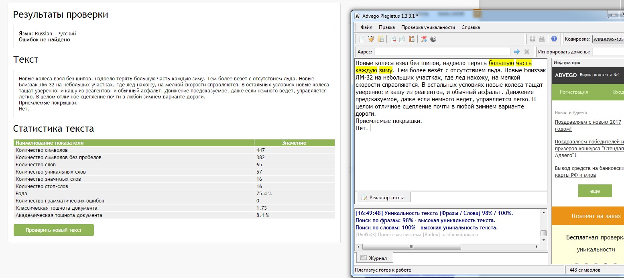Click the log scrollbar up arrow
Viewport: 624px width, 278px height.
pos(543,212)
